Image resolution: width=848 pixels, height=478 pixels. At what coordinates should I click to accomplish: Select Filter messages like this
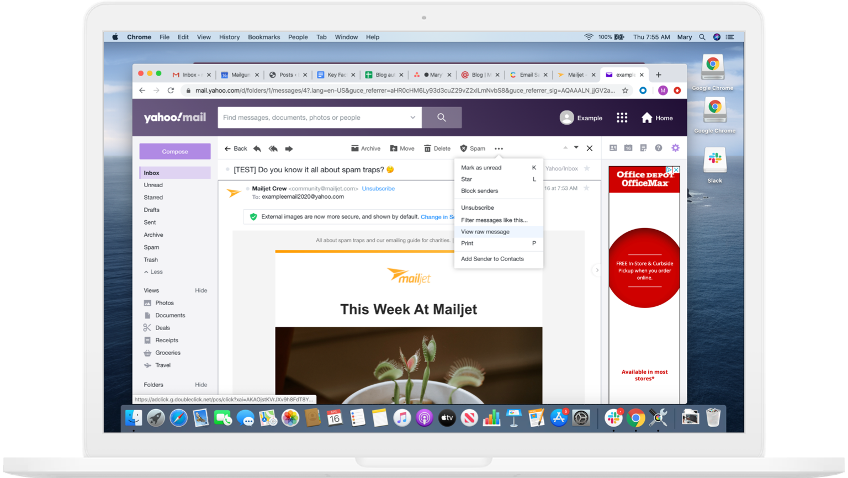click(x=499, y=220)
